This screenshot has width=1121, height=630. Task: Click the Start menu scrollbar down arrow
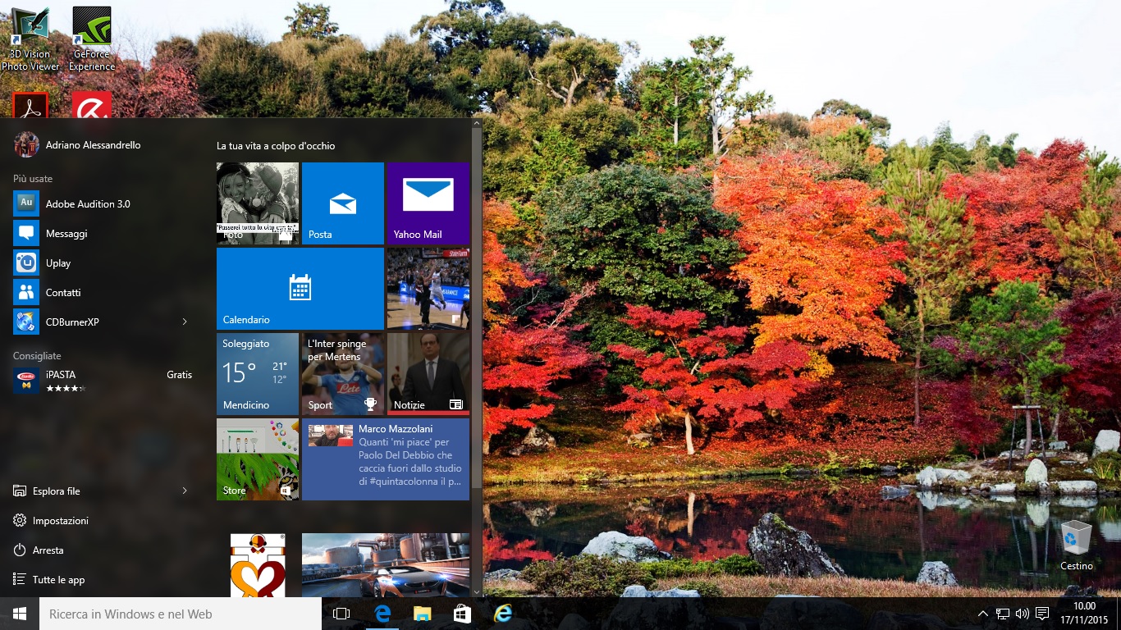tap(477, 591)
